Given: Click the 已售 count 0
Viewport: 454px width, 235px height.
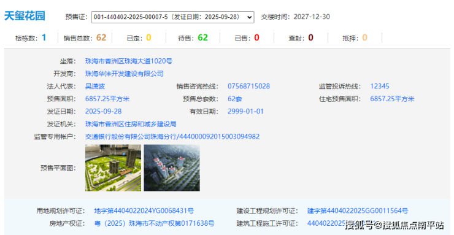Looking at the screenshot, I should (x=256, y=37).
